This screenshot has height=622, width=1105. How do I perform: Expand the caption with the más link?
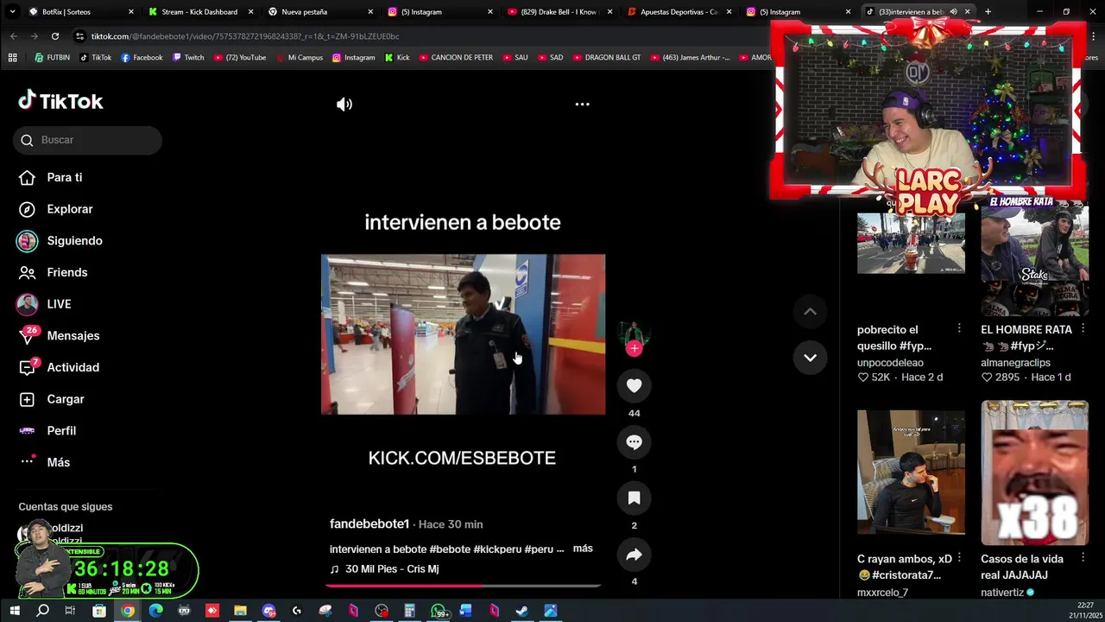(x=583, y=549)
